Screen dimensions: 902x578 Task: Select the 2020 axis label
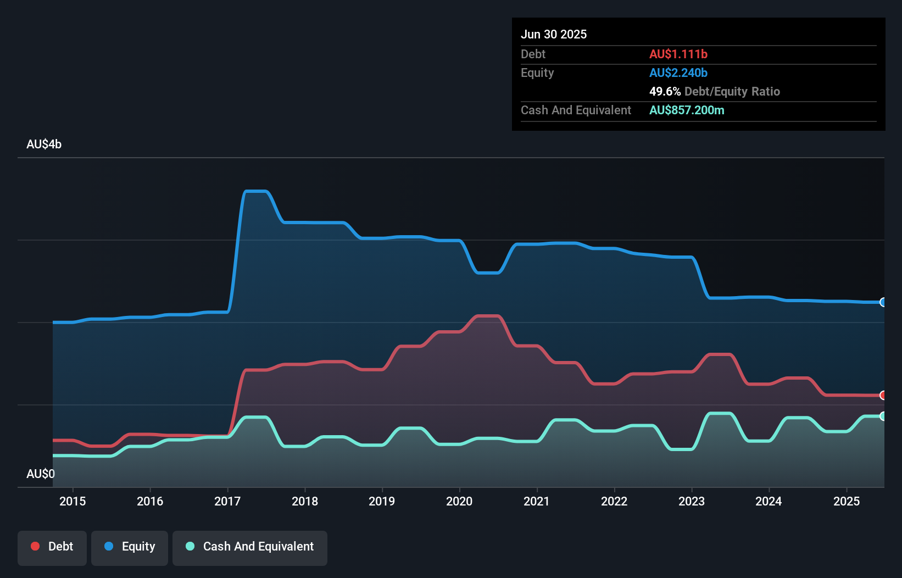(x=460, y=501)
